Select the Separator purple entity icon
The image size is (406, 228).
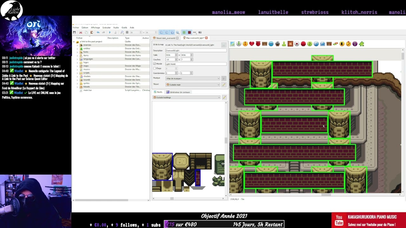(355, 44)
